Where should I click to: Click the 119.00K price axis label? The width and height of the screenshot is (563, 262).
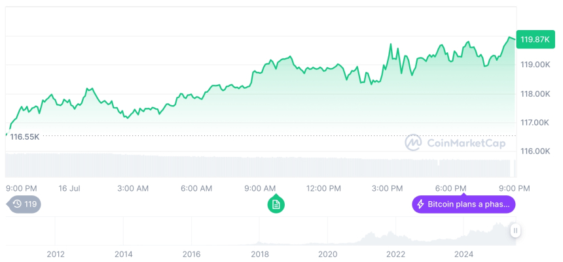[x=535, y=65]
